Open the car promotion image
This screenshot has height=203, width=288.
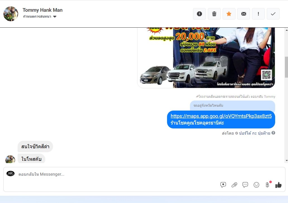coord(206,58)
